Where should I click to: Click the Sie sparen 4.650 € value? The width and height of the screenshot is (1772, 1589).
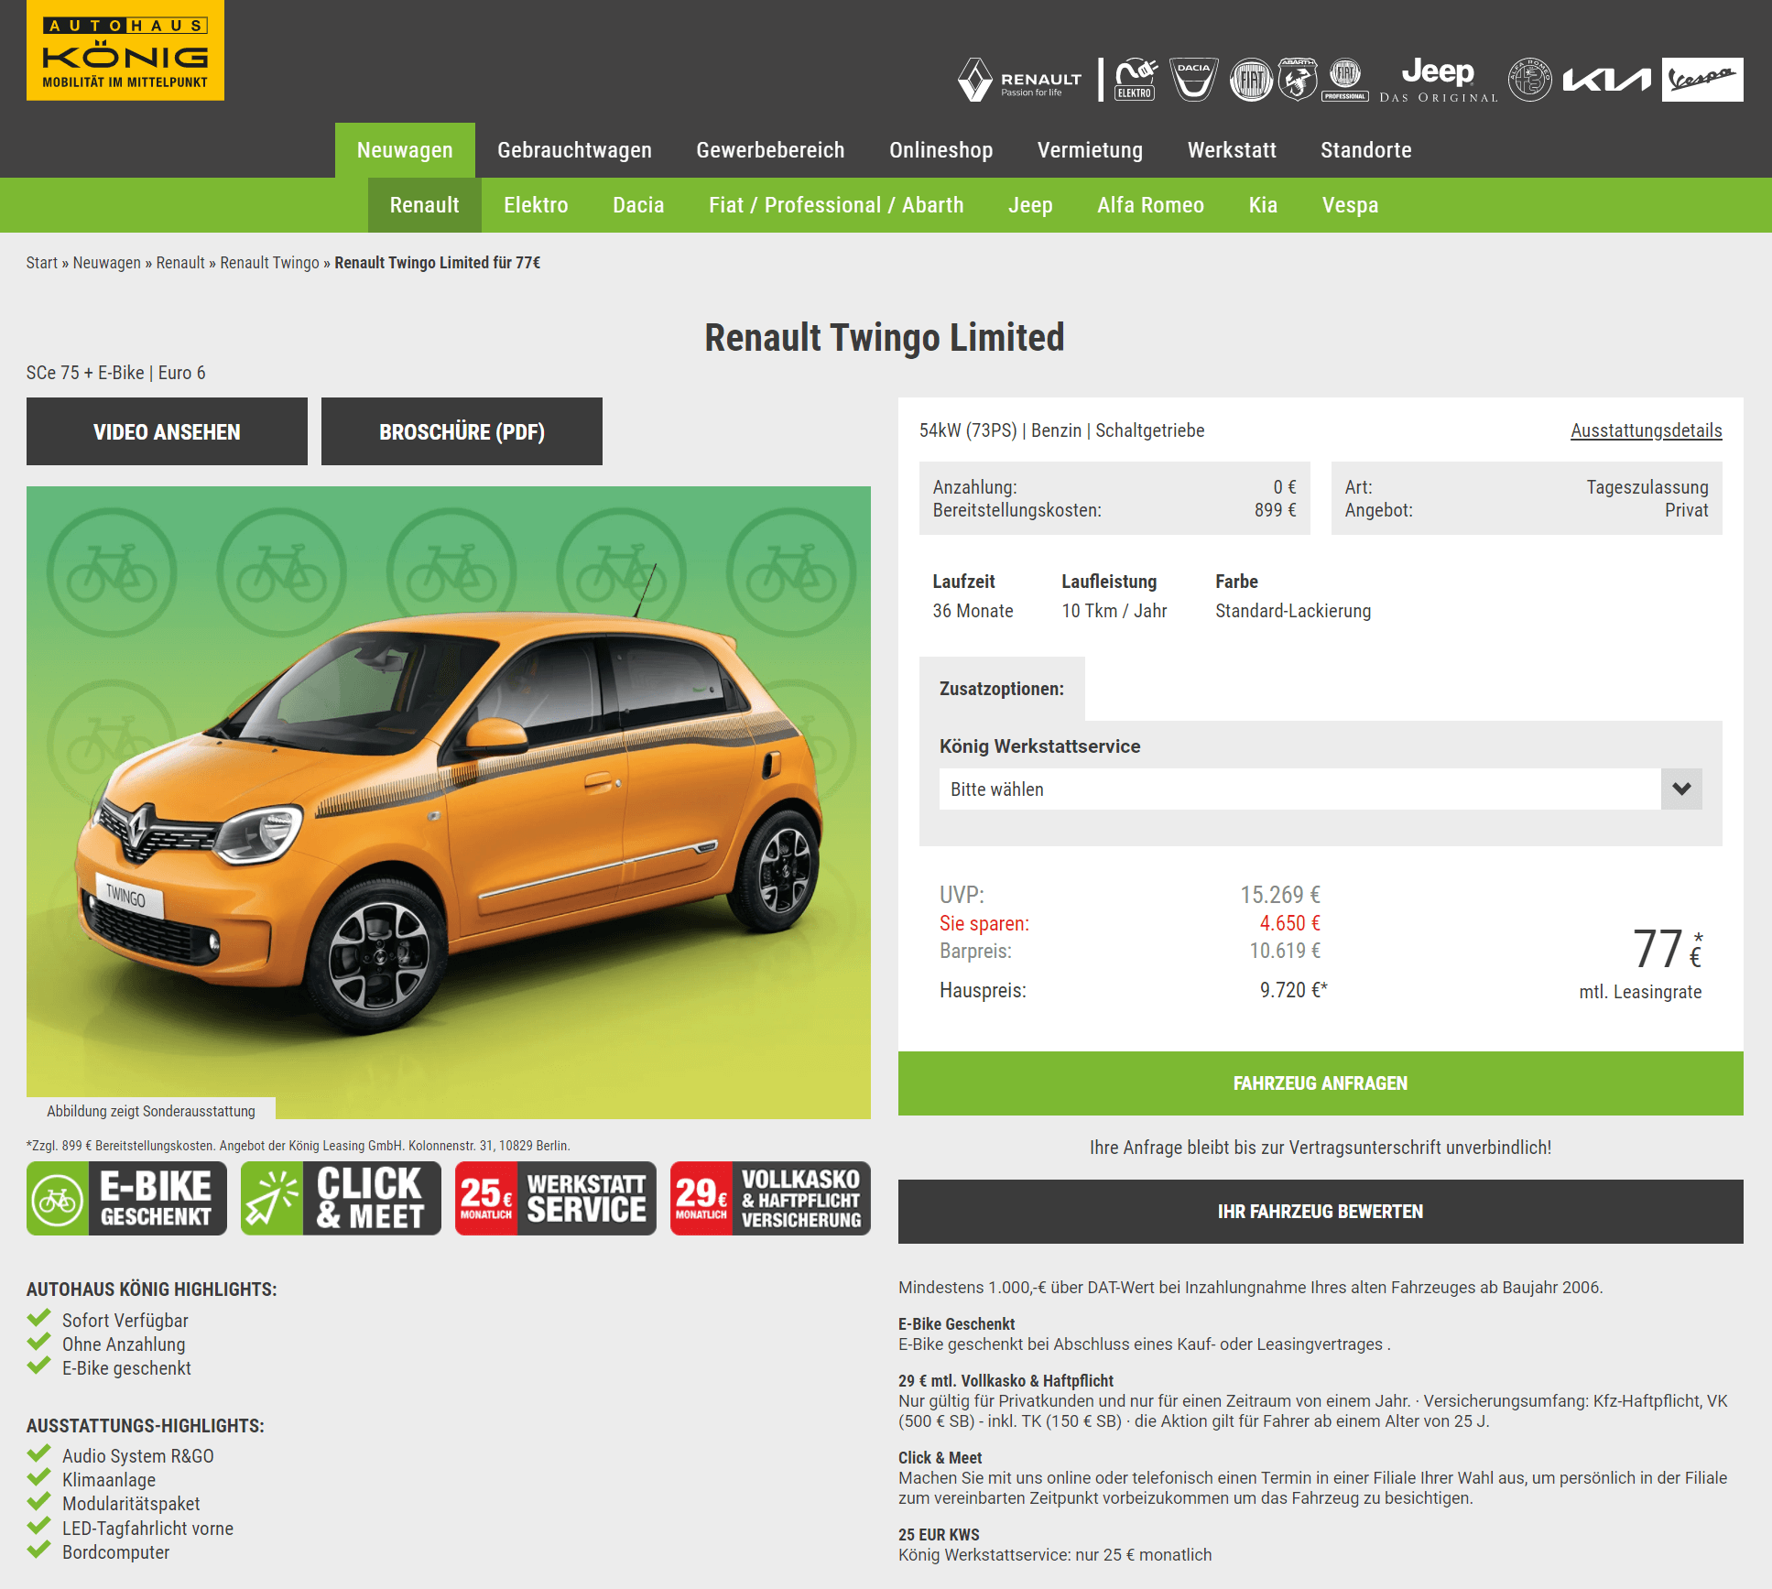pos(1289,923)
